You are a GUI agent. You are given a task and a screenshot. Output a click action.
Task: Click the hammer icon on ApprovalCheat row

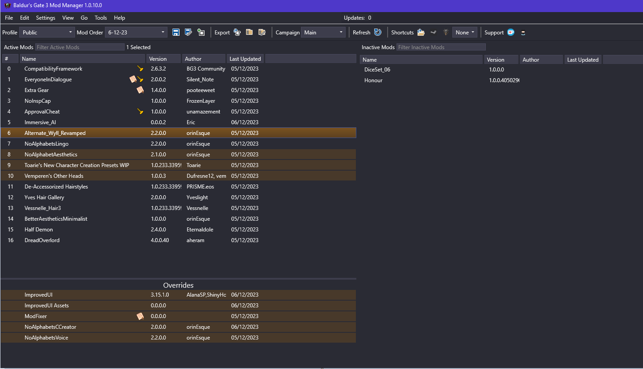pos(140,112)
